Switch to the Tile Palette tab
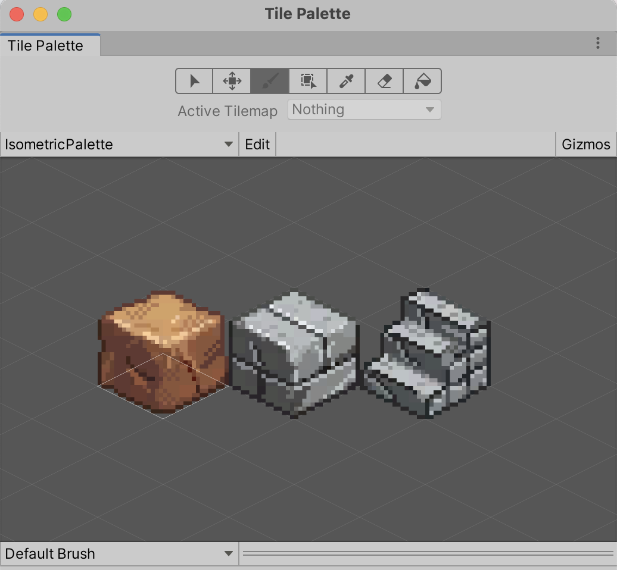 pyautogui.click(x=50, y=45)
